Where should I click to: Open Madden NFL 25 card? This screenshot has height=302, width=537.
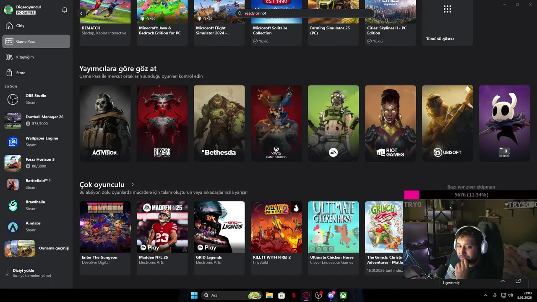click(x=162, y=238)
